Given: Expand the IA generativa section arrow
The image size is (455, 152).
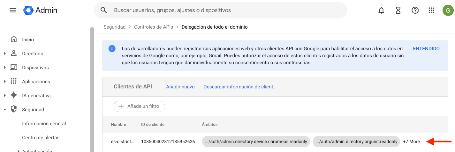Looking at the screenshot, I should coord(5,96).
